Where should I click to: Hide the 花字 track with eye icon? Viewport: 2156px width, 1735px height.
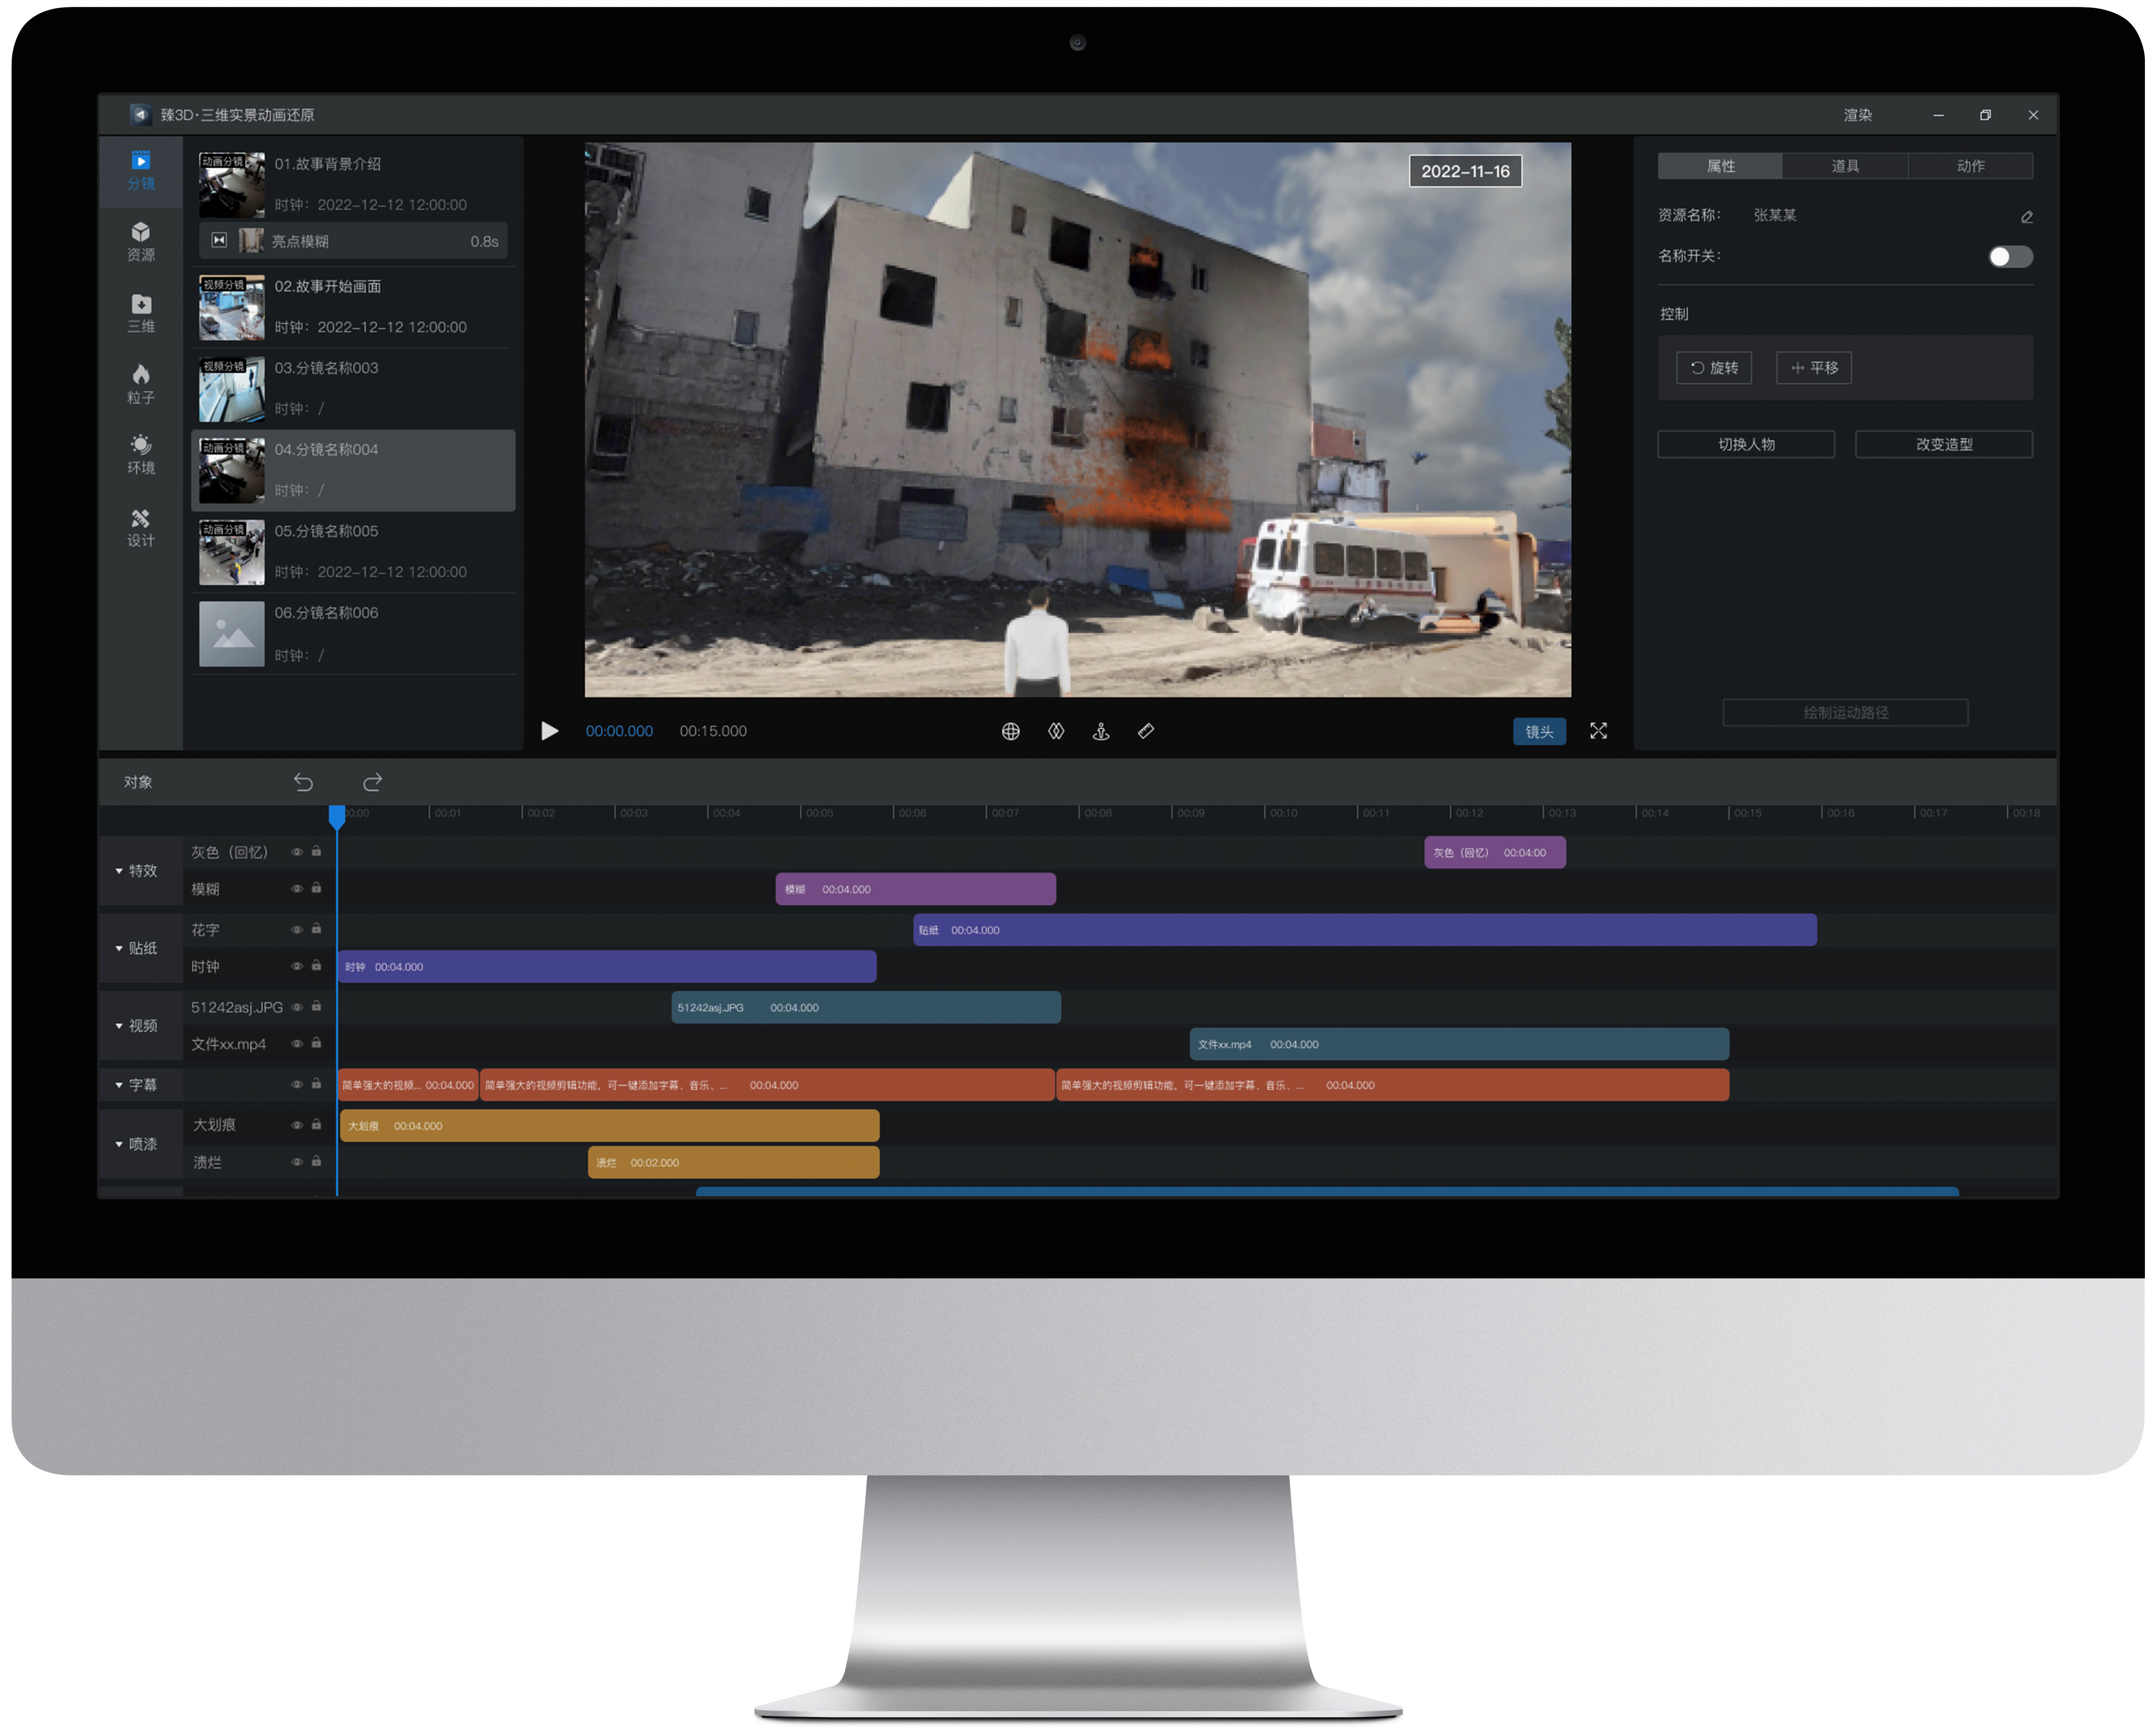click(297, 929)
